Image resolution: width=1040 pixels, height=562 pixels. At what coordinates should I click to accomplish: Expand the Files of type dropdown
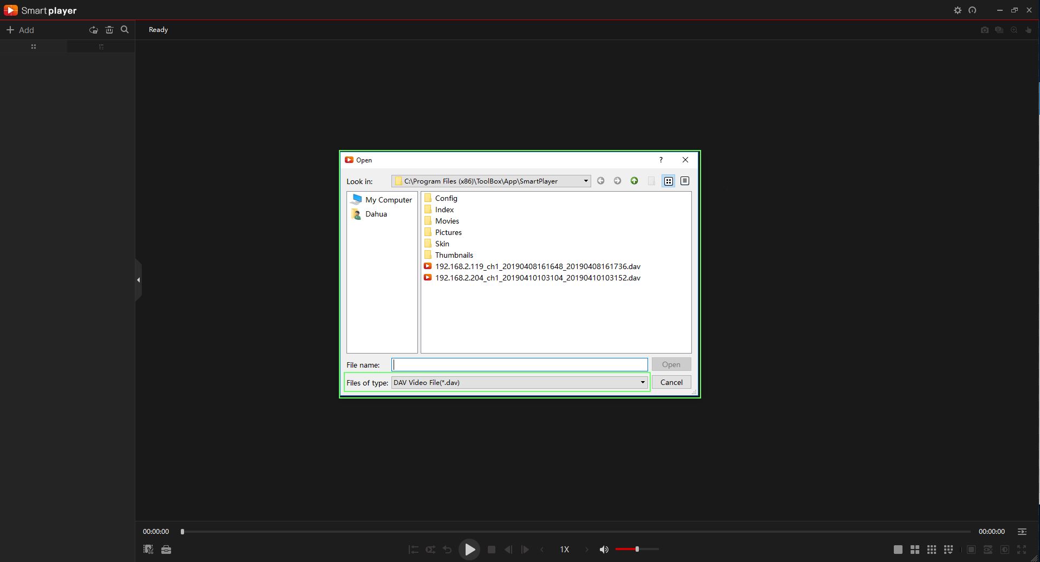(x=643, y=382)
